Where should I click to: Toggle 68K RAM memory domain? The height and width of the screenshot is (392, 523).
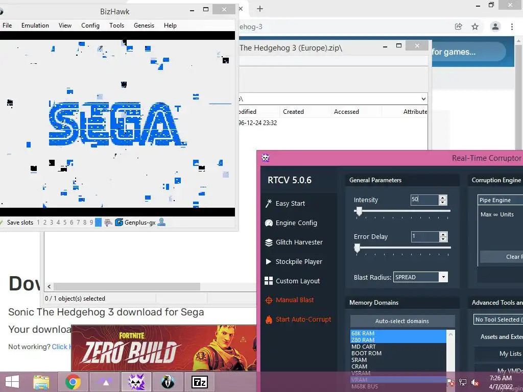tap(398, 333)
